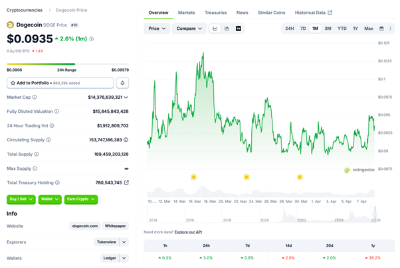400x268 pixels.
Task: Click the price alert bell icon
Action: [122, 83]
